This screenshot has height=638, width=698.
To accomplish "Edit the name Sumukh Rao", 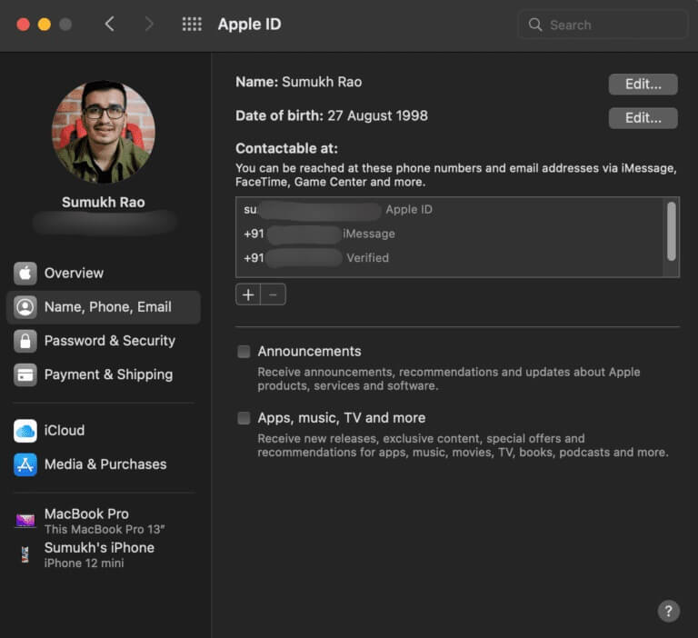I will 643,85.
